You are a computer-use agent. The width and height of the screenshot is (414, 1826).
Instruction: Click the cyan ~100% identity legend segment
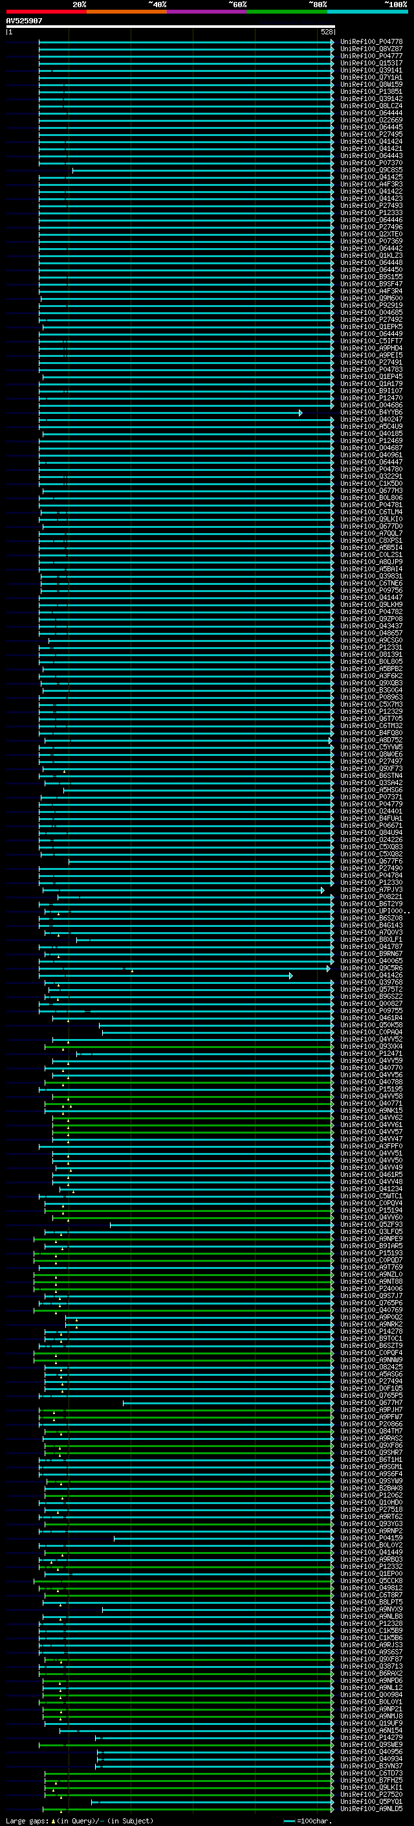pyautogui.click(x=367, y=12)
